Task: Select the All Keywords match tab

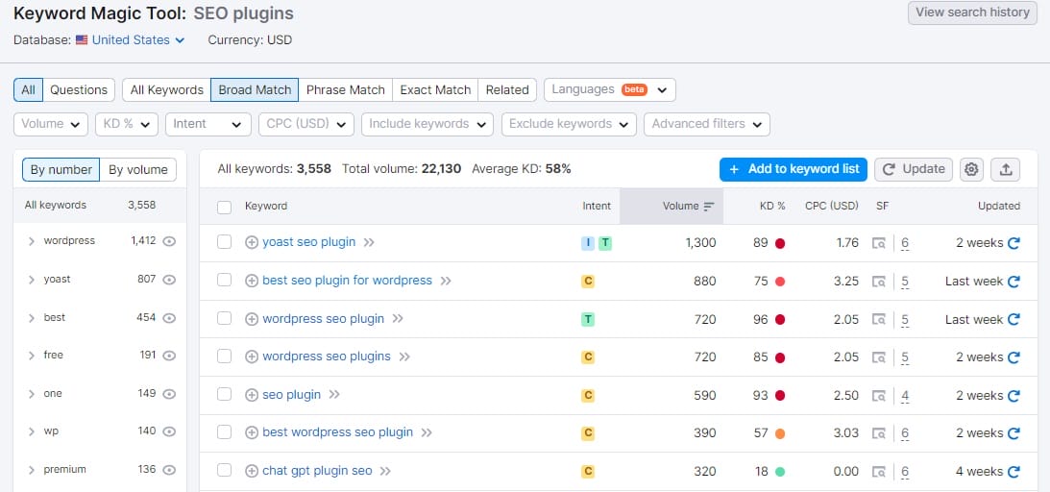Action: tap(167, 89)
